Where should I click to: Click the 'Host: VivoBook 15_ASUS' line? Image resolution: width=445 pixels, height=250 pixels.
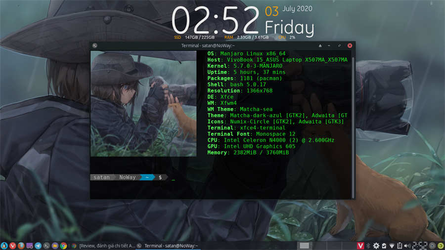click(x=277, y=60)
